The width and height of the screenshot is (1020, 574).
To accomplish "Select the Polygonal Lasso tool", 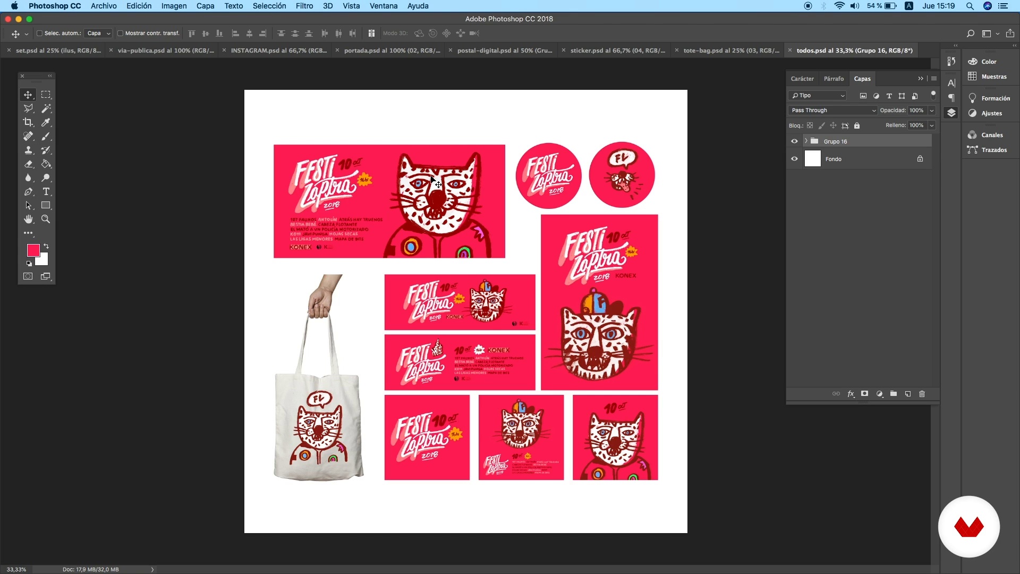I will pyautogui.click(x=28, y=108).
